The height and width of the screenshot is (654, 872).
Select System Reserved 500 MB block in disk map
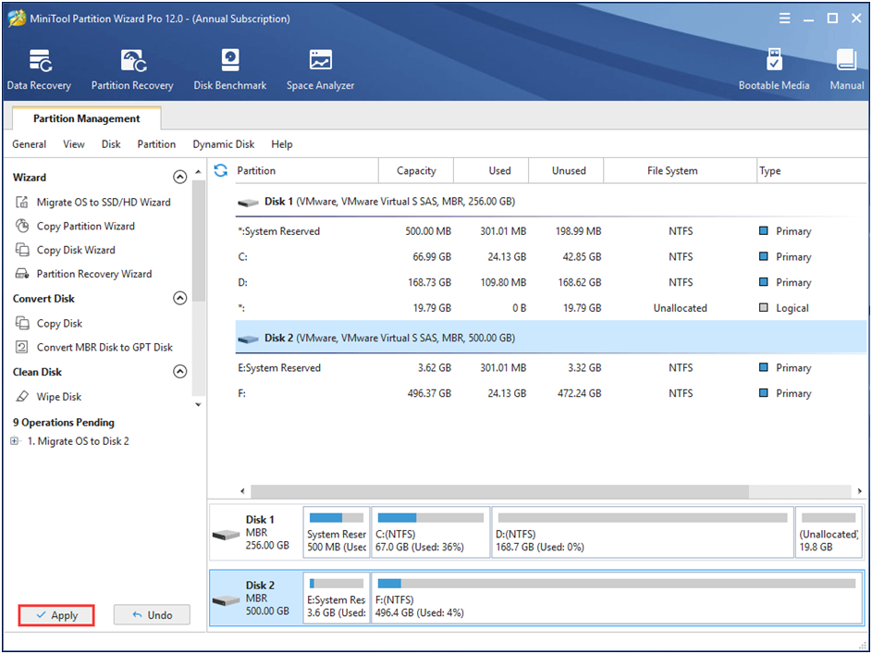point(337,532)
